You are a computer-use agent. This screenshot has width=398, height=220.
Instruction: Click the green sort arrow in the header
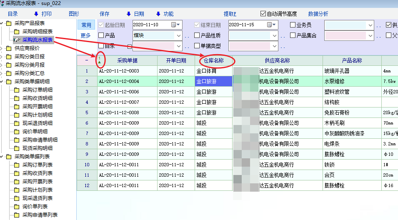tap(99, 62)
